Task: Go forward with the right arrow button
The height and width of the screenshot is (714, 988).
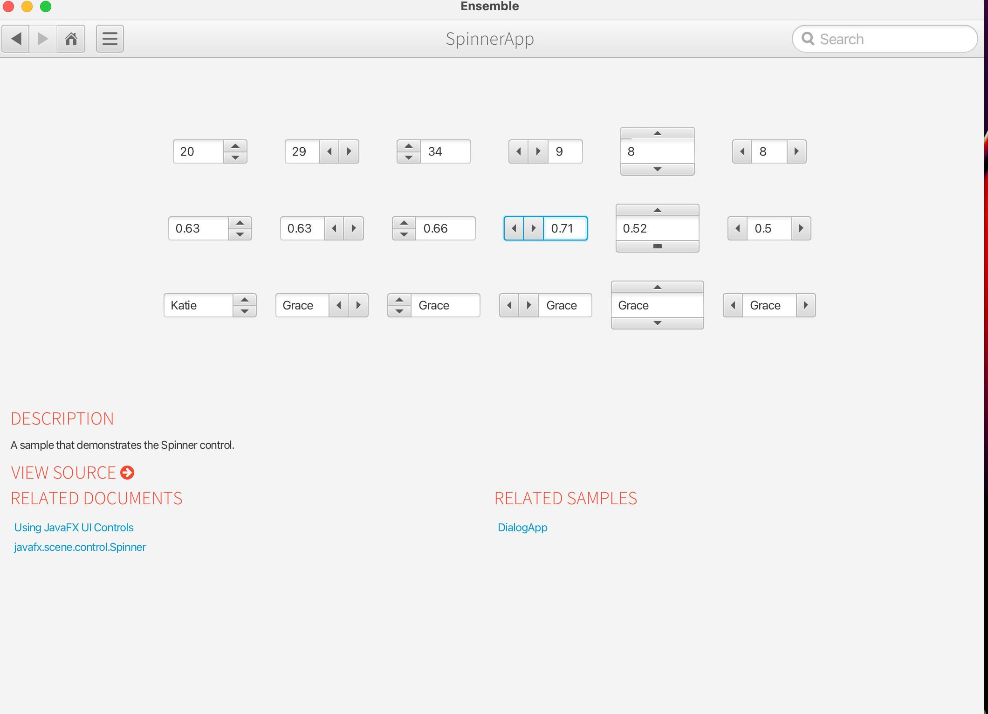Action: tap(43, 39)
